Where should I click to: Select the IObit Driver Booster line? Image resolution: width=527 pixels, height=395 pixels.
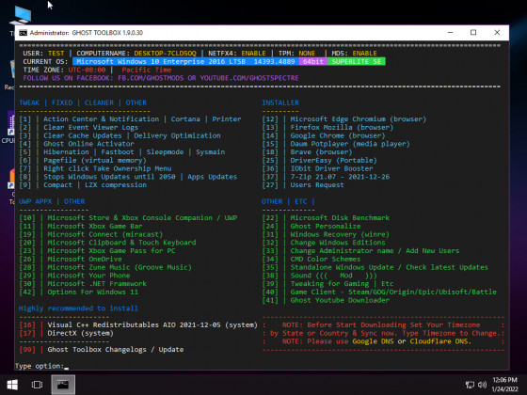[318, 168]
